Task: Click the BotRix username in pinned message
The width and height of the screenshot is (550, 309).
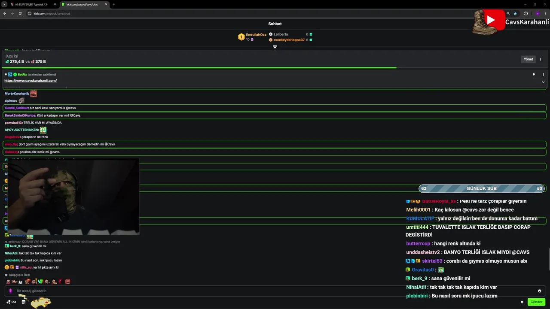Action: pos(22,75)
